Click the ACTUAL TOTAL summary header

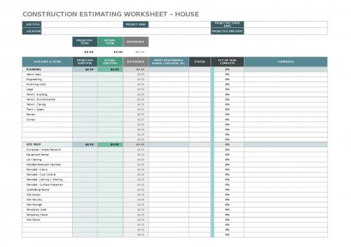click(x=110, y=42)
